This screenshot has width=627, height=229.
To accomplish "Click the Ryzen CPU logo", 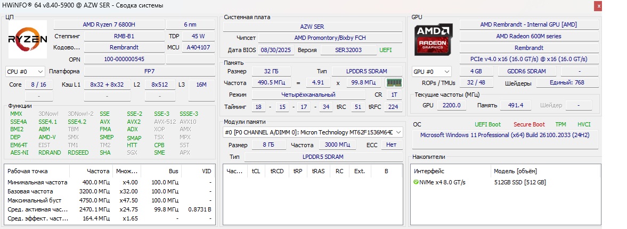I will [28, 39].
